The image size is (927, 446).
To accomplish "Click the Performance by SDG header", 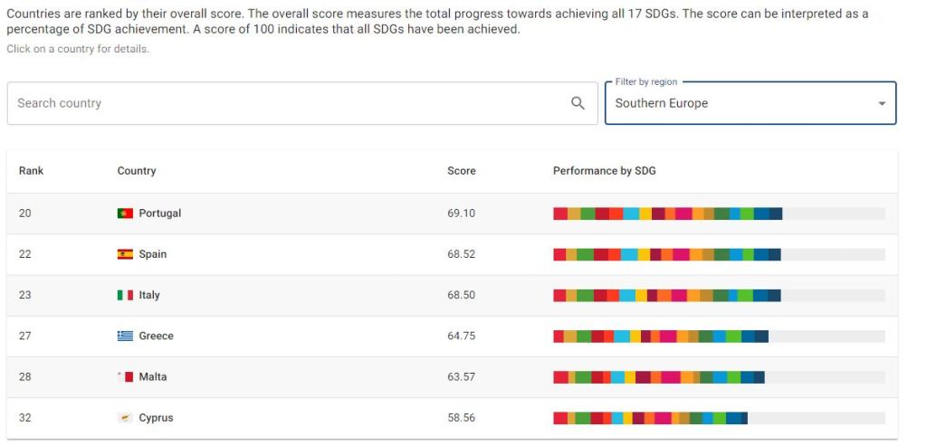I will click(605, 171).
